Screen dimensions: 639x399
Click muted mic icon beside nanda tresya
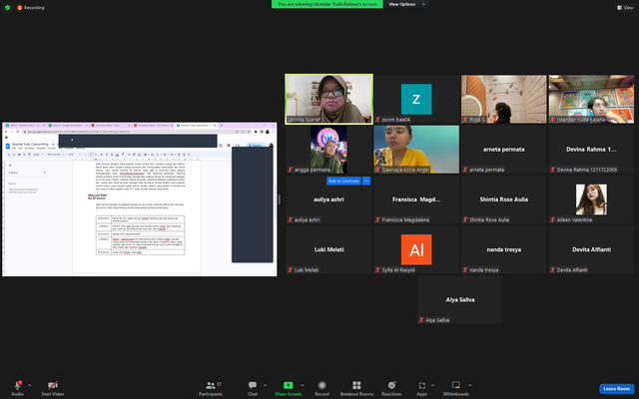pyautogui.click(x=465, y=270)
